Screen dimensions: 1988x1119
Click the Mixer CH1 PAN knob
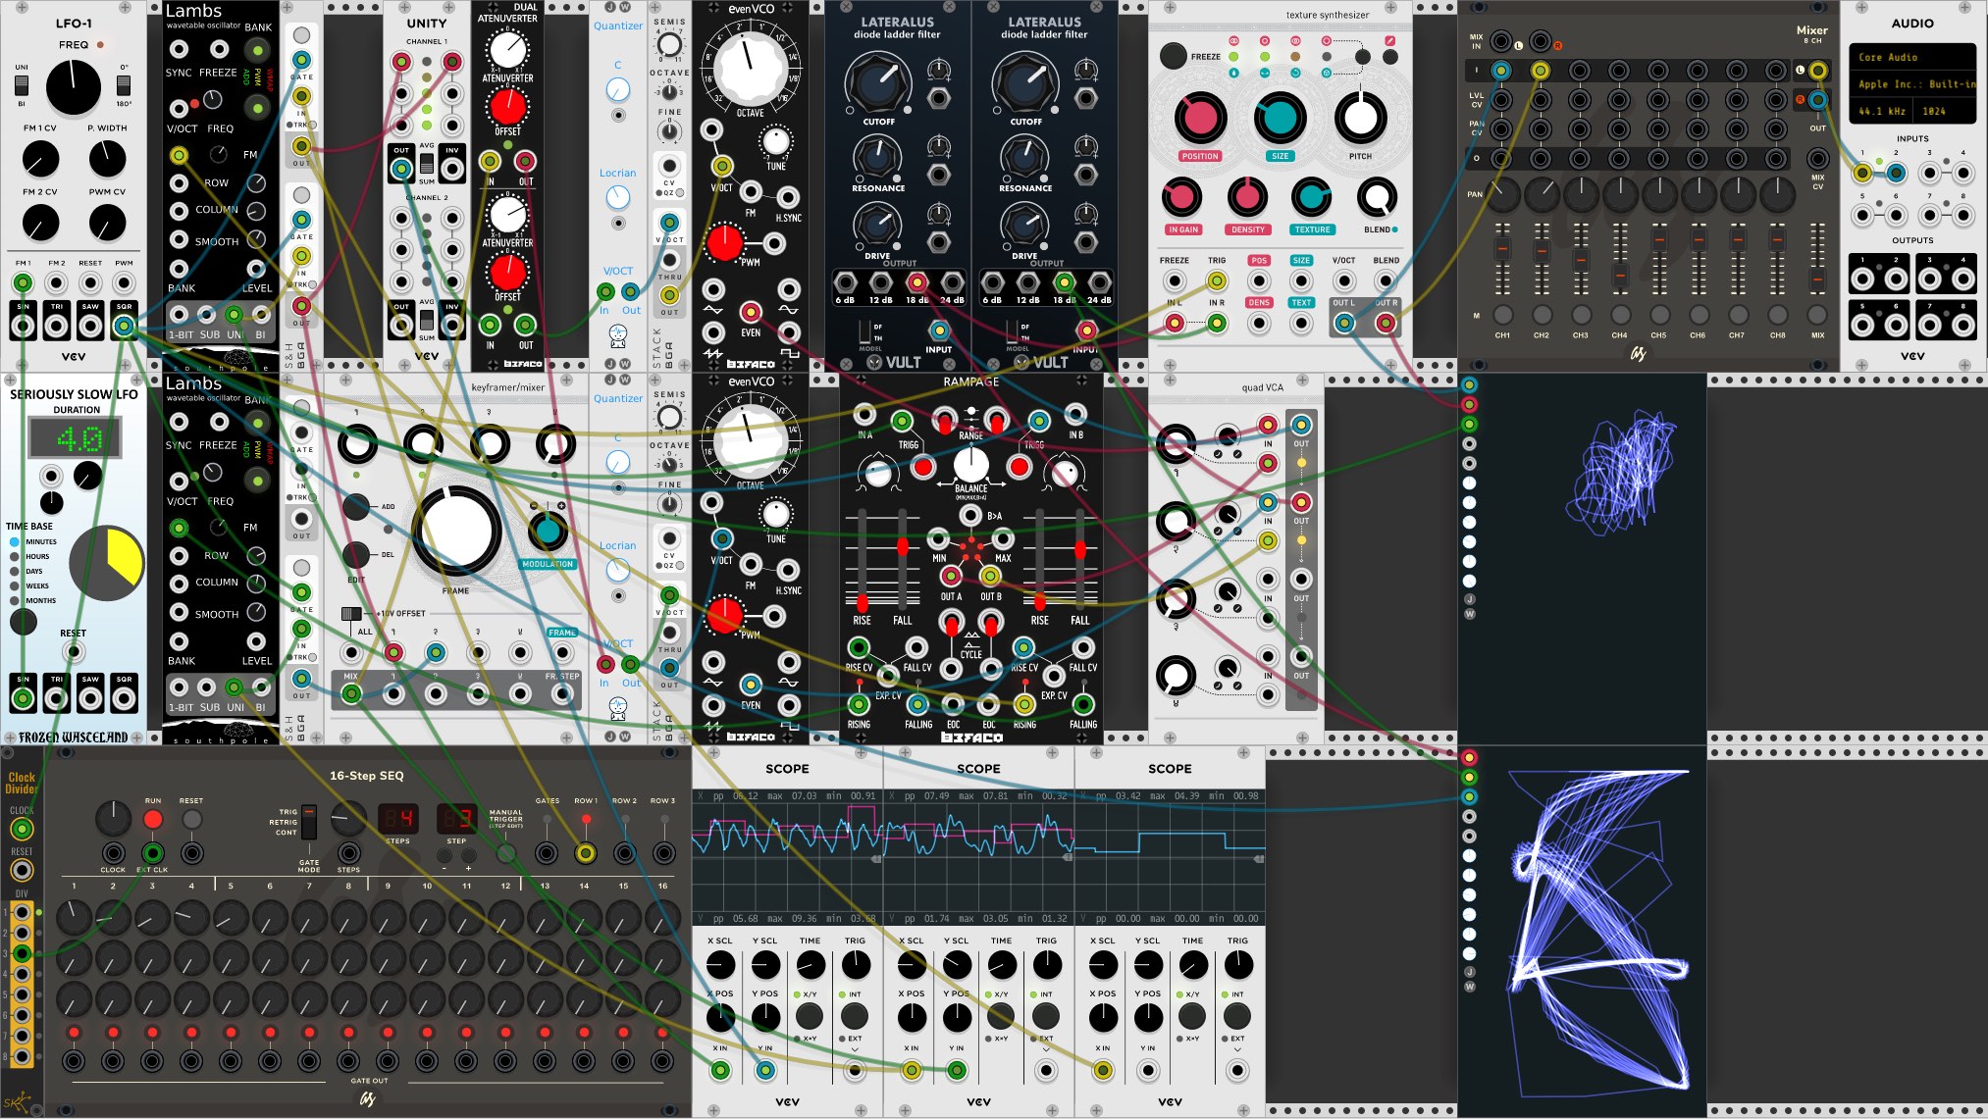[1502, 194]
